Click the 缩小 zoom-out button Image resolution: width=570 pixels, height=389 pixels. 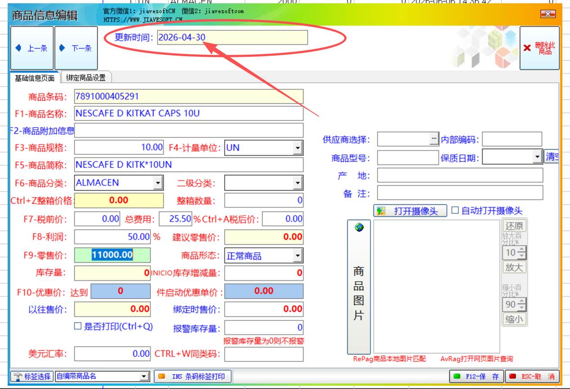[514, 319]
